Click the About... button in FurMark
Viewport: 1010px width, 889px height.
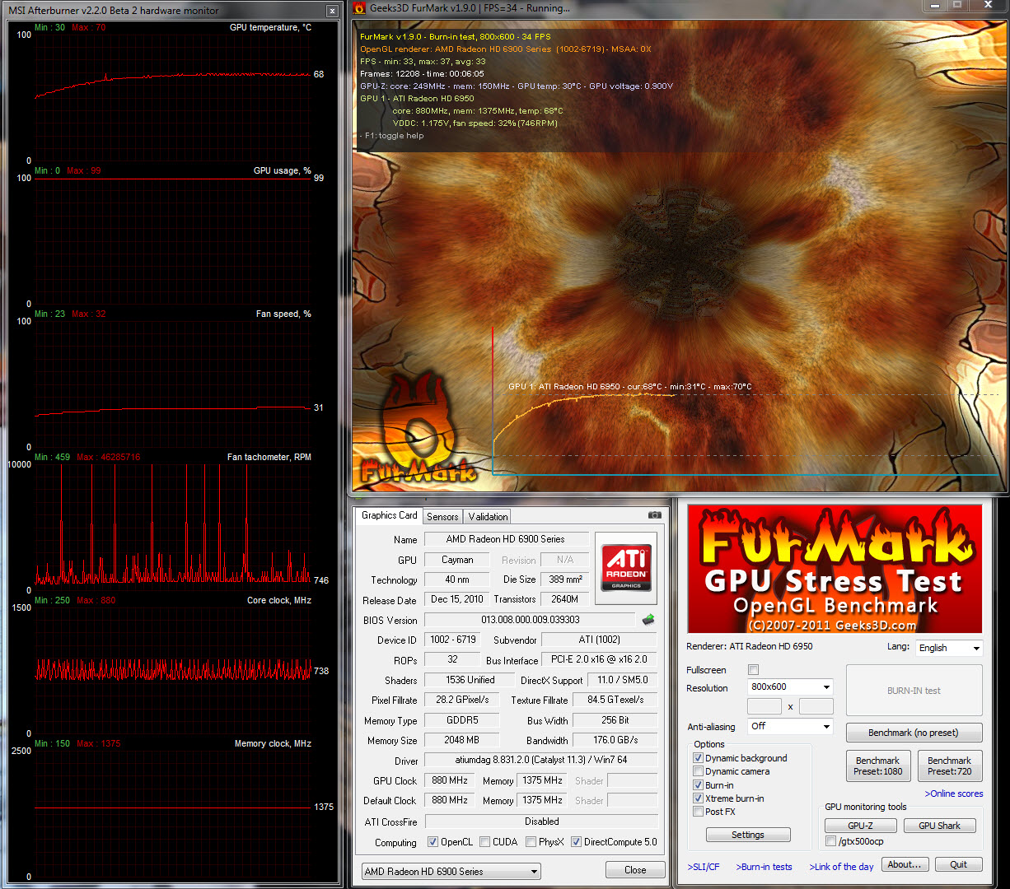point(905,864)
